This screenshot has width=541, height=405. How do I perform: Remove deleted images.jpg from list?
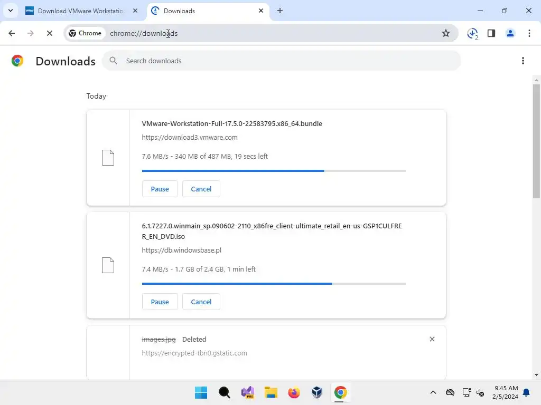pyautogui.click(x=432, y=339)
